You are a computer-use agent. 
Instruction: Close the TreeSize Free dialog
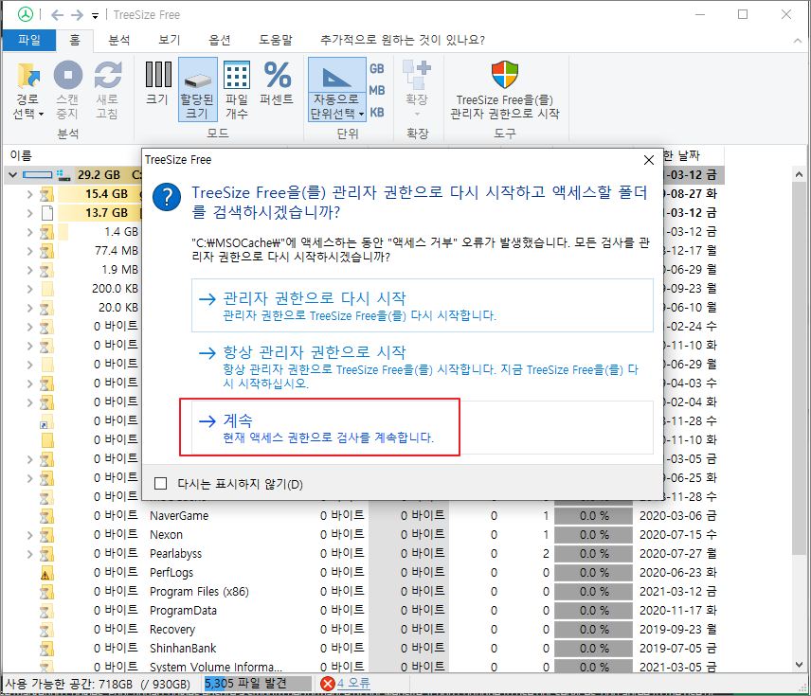pyautogui.click(x=649, y=160)
